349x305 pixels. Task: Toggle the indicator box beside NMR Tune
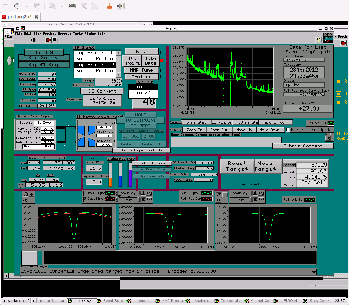(162, 70)
